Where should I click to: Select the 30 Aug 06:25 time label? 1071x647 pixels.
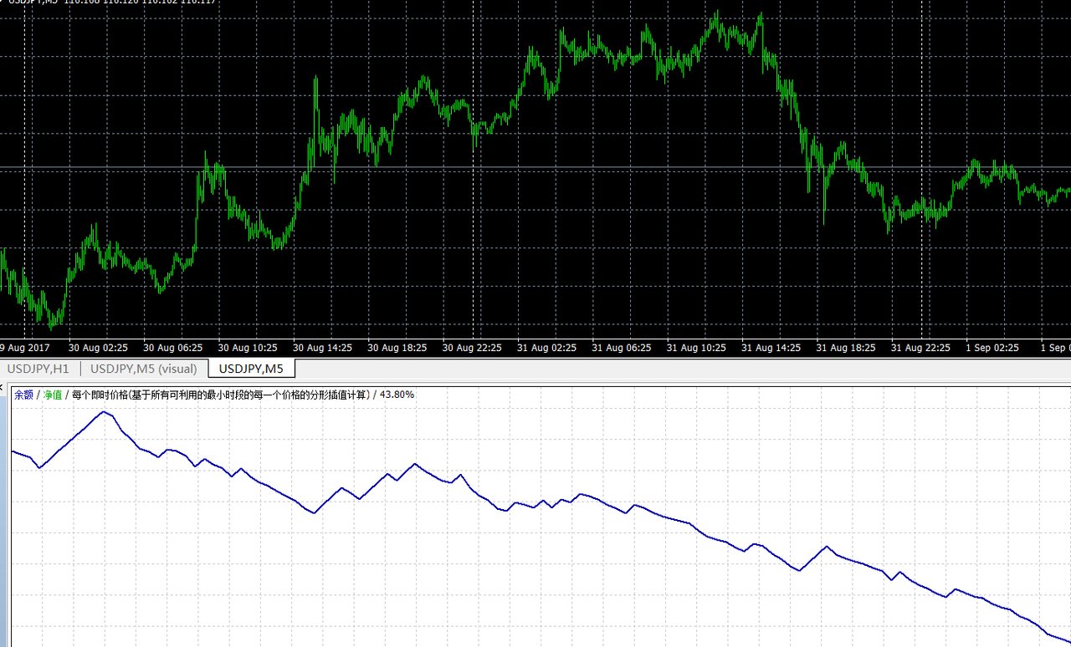tap(173, 348)
